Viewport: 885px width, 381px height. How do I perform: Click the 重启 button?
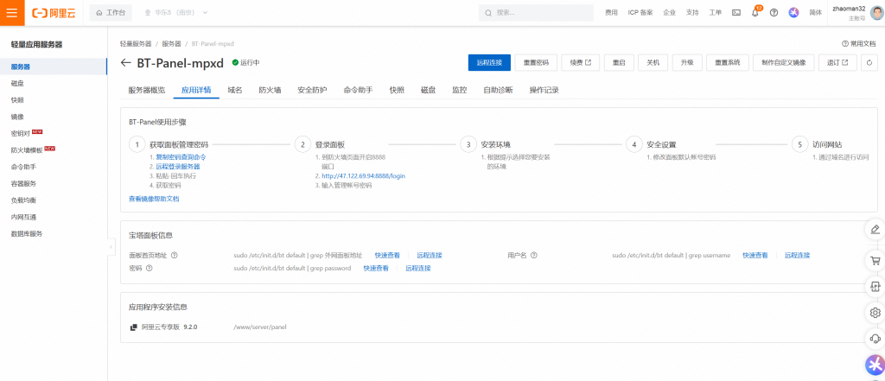pos(619,63)
